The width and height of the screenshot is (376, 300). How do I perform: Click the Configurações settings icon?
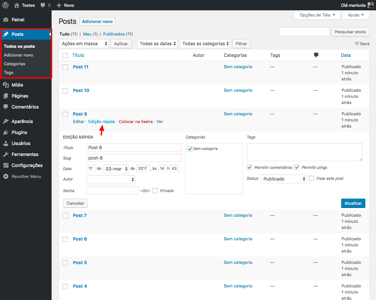click(6, 165)
